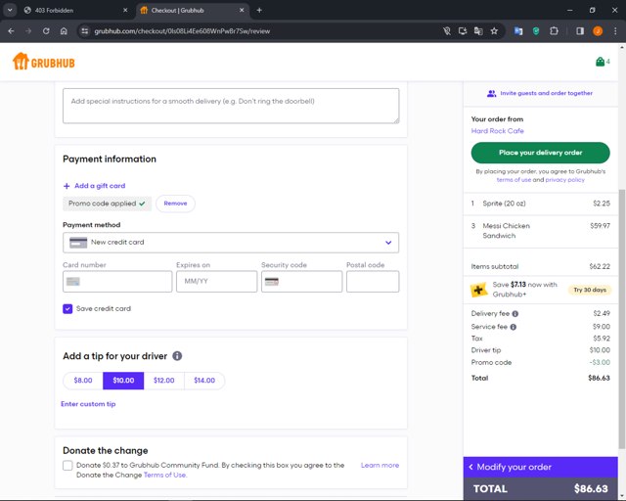Screen dimensions: 626x501
Task: Click Place your delivery order button
Action: coord(540,153)
